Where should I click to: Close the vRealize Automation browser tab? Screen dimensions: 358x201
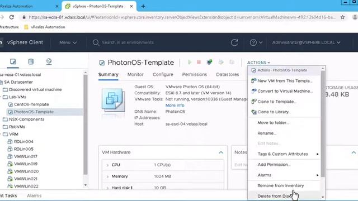point(57,6)
